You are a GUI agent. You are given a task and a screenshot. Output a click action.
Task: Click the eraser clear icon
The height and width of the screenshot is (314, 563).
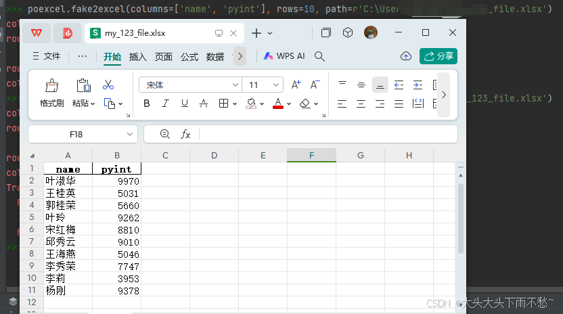tap(305, 104)
